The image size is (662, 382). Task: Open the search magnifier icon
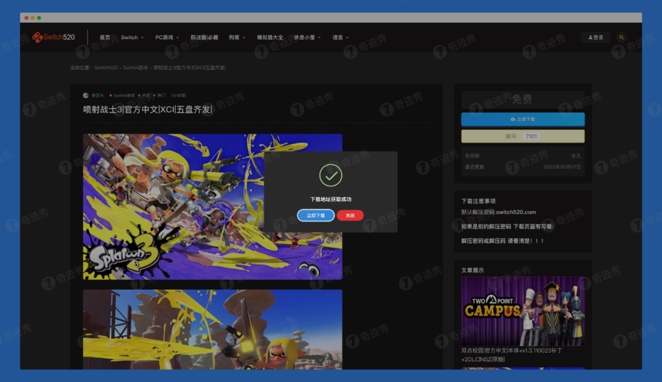pyautogui.click(x=621, y=37)
